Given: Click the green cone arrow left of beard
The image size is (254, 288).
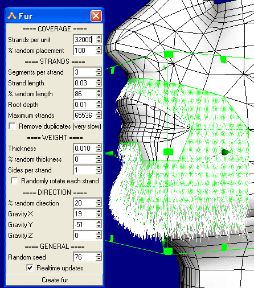Looking at the screenshot, I should point(110,154).
